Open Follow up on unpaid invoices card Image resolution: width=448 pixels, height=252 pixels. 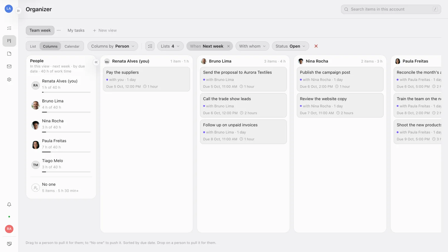[x=243, y=132]
